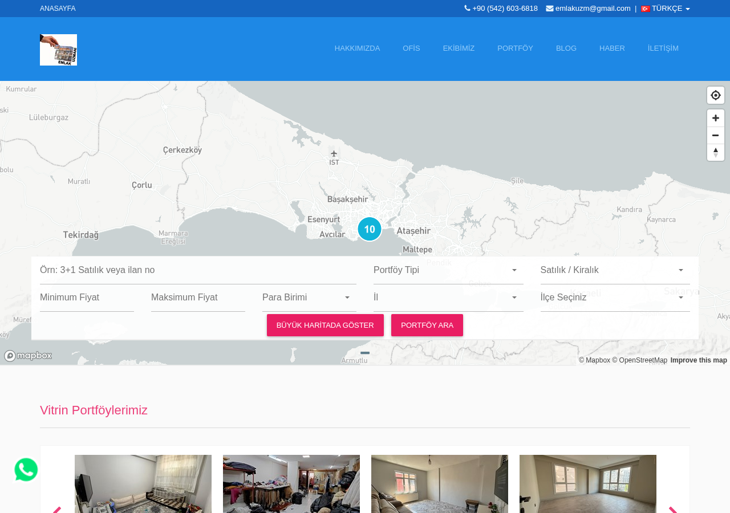This screenshot has height=513, width=730.
Task: Click the Kandıra label on map
Action: point(630,210)
